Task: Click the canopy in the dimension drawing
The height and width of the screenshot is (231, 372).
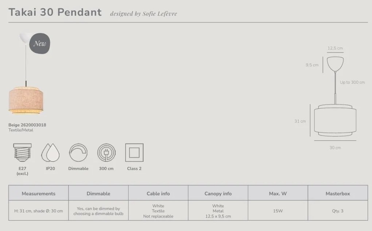Action: [335, 63]
